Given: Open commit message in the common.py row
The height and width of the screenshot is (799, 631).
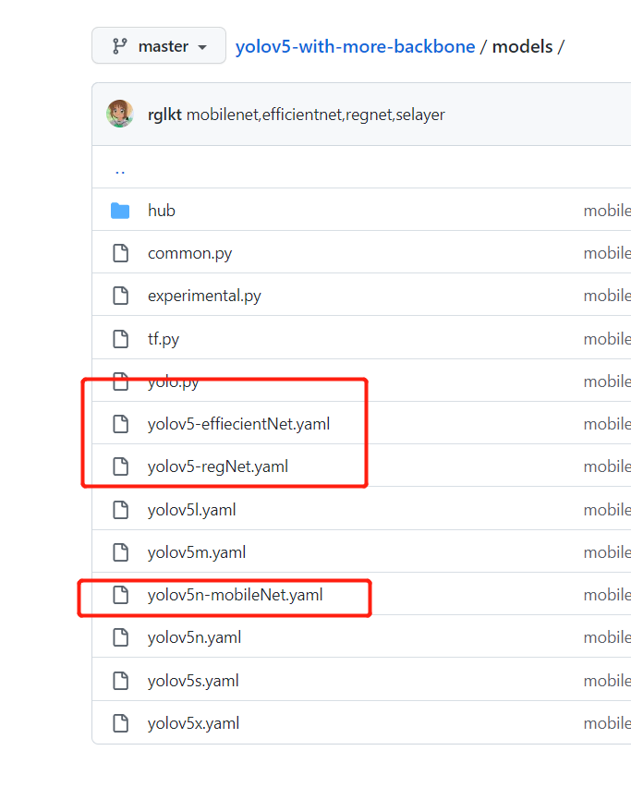Looking at the screenshot, I should [x=607, y=253].
